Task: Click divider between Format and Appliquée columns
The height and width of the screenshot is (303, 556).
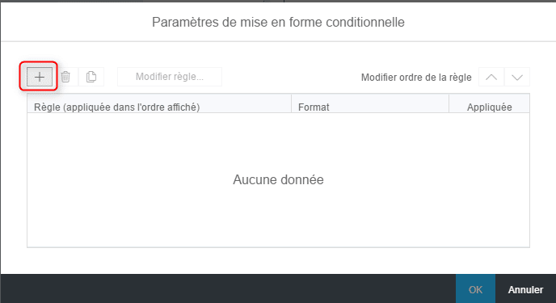Action: point(449,104)
